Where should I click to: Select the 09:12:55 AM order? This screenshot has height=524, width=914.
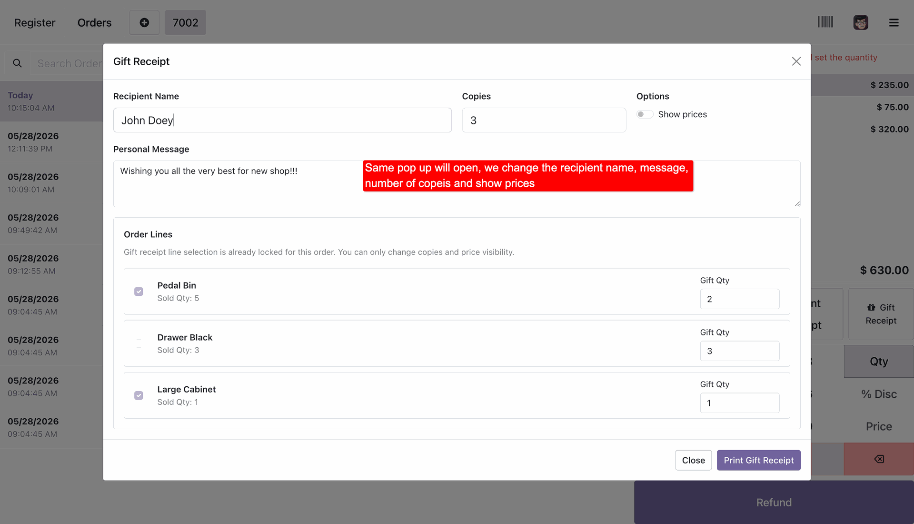click(51, 264)
